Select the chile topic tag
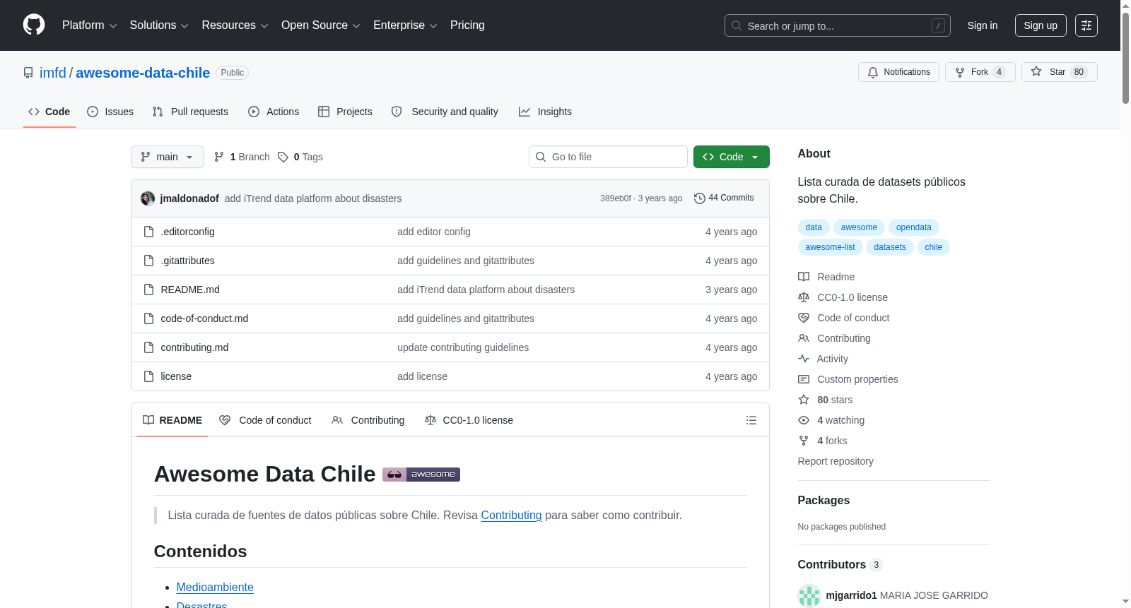Viewport: 1131px width, 608px height. [x=933, y=247]
